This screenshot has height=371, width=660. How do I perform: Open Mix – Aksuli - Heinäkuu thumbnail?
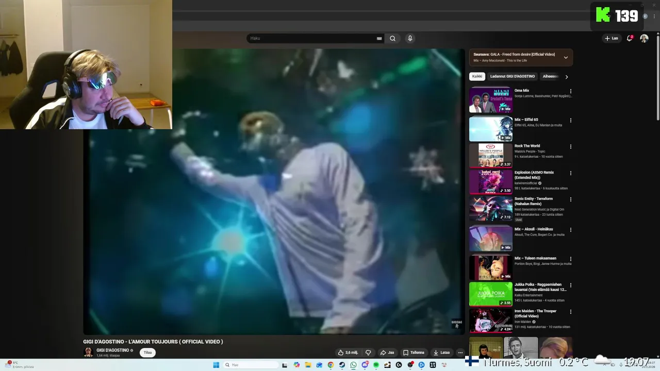pyautogui.click(x=491, y=238)
